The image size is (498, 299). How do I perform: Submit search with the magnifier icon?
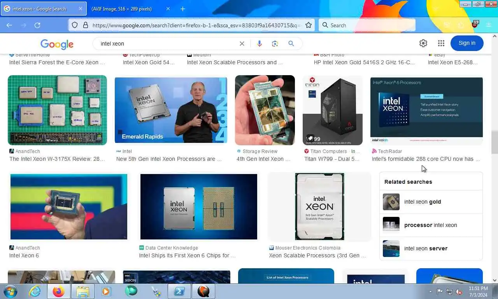(291, 44)
